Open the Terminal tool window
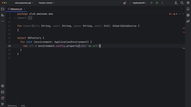 coord(3,92)
